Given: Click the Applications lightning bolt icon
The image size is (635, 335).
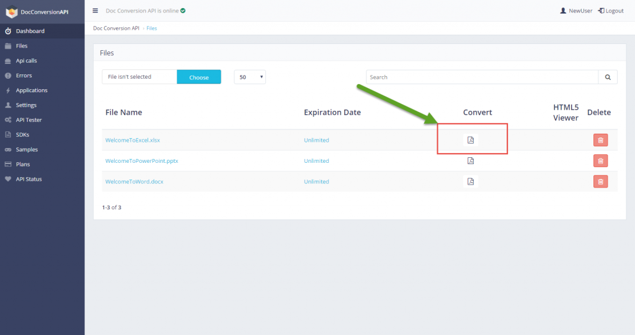Looking at the screenshot, I should (x=8, y=90).
